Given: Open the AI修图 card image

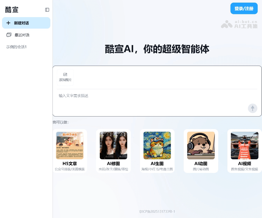Looking at the screenshot, I should [x=113, y=145].
